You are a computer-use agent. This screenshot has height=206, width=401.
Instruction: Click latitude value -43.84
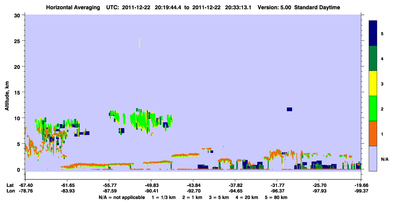click(193, 185)
